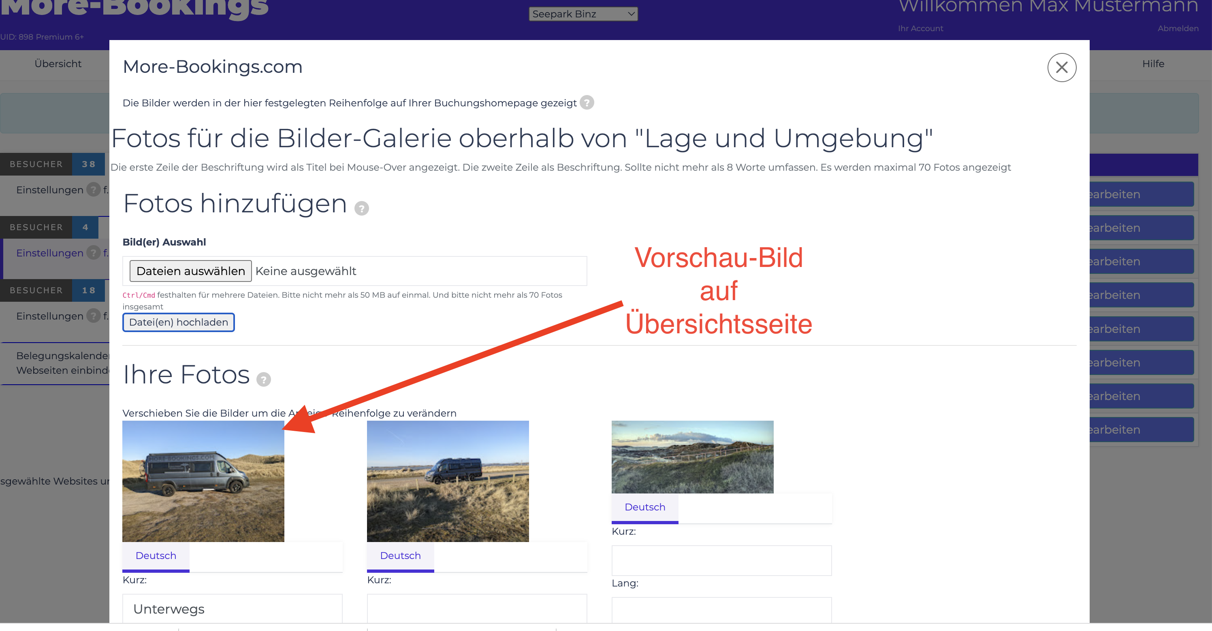Open the Seepark Binz property dropdown
This screenshot has height=631, width=1212.
[583, 14]
